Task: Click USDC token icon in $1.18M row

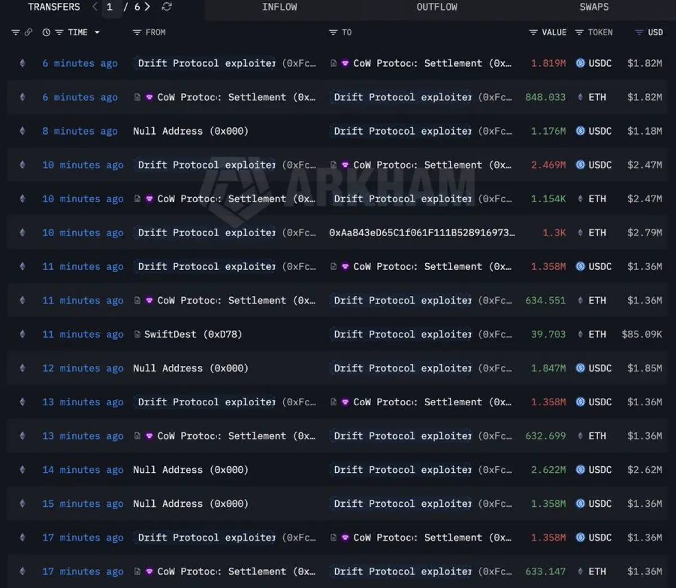Action: [x=580, y=131]
